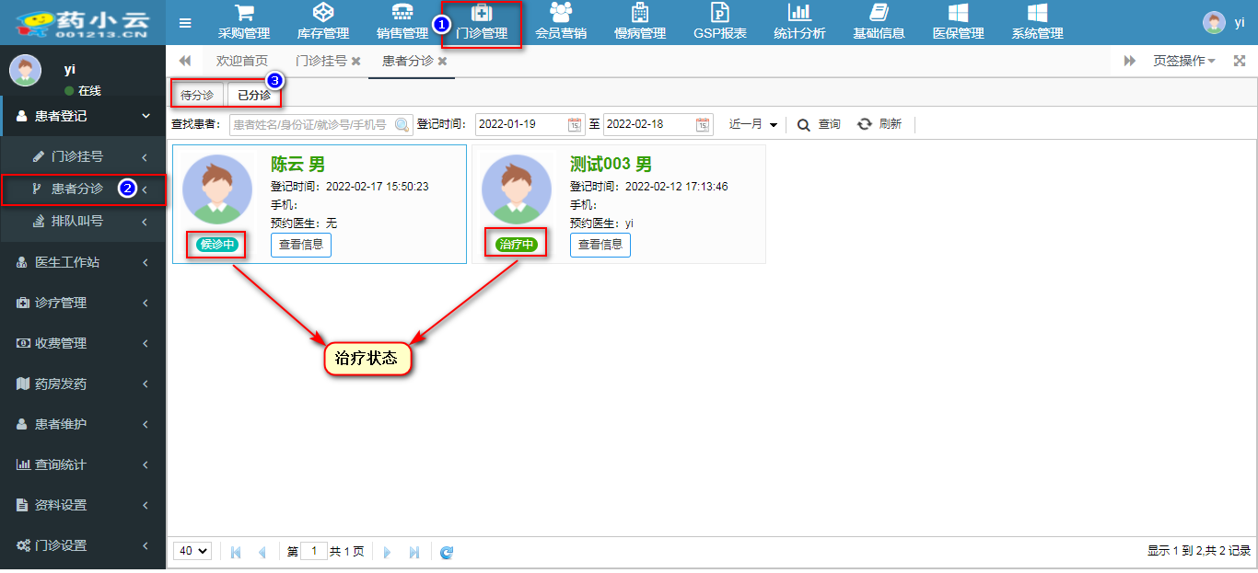This screenshot has width=1258, height=573.
Task: Click 陈云's avatar thumbnail
Action: 217,189
